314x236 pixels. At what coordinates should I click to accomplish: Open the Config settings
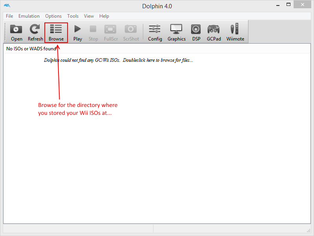pos(155,33)
